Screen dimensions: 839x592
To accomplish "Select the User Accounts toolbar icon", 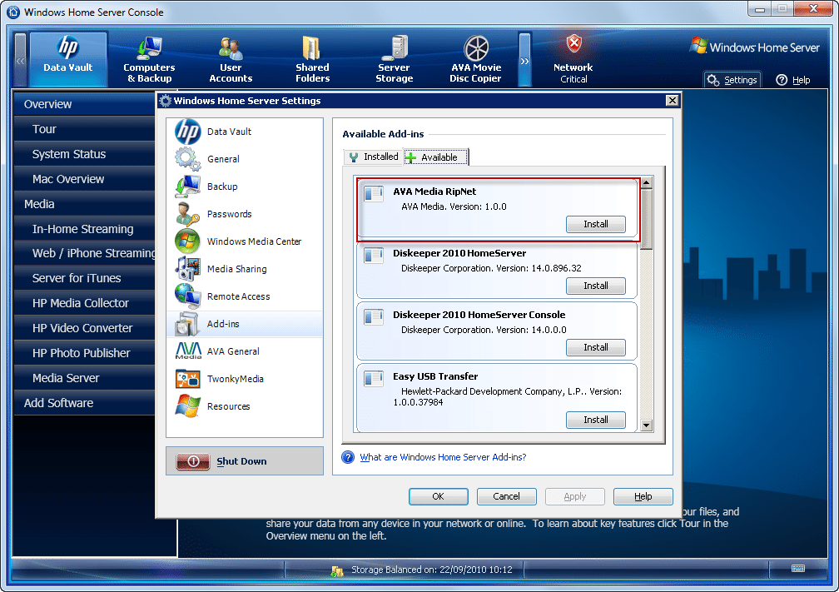I will point(230,58).
